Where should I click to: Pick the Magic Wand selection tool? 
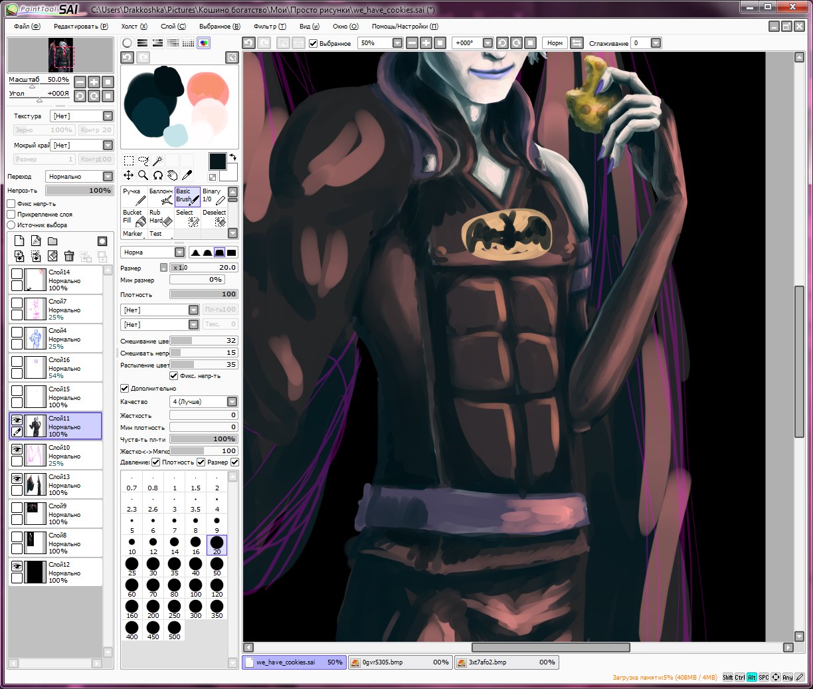[x=157, y=161]
